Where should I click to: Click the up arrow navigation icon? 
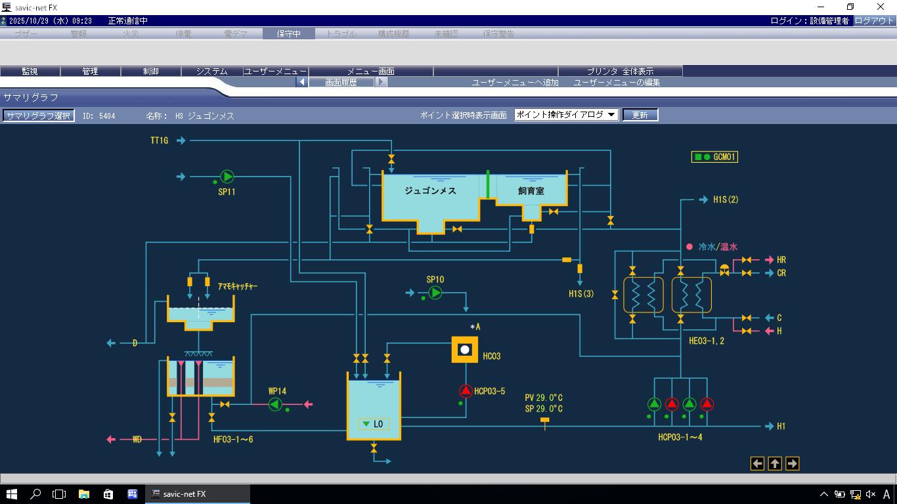(775, 463)
